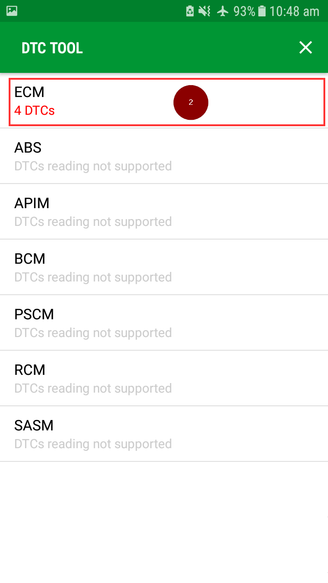This screenshot has width=328, height=583.
Task: Tap the muted sound status icon
Action: click(205, 11)
